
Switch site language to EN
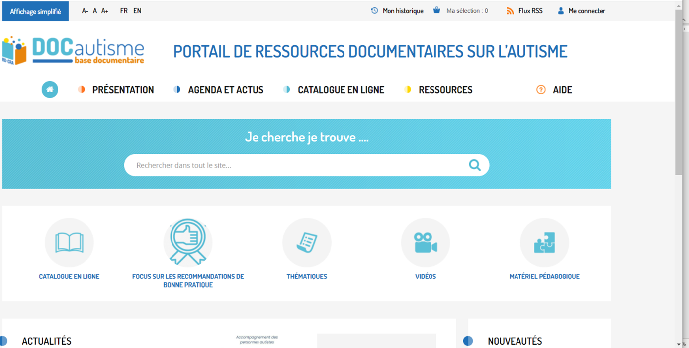[137, 11]
